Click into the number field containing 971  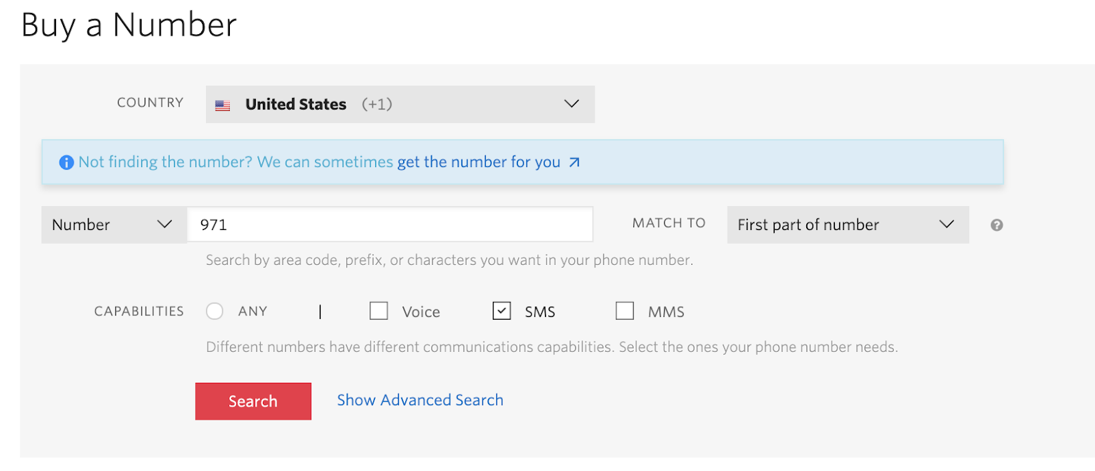click(390, 225)
